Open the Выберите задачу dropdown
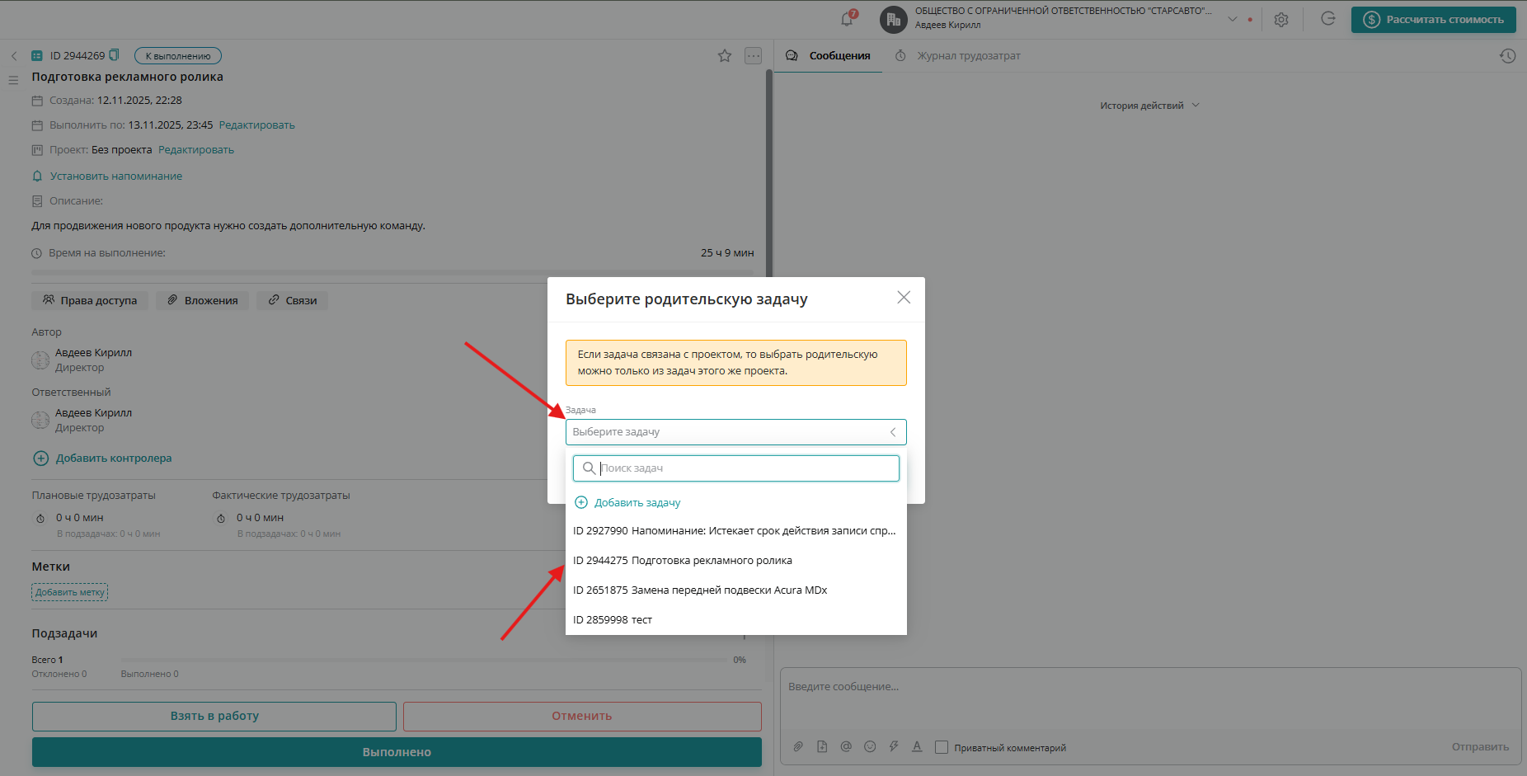The image size is (1527, 776). (736, 432)
